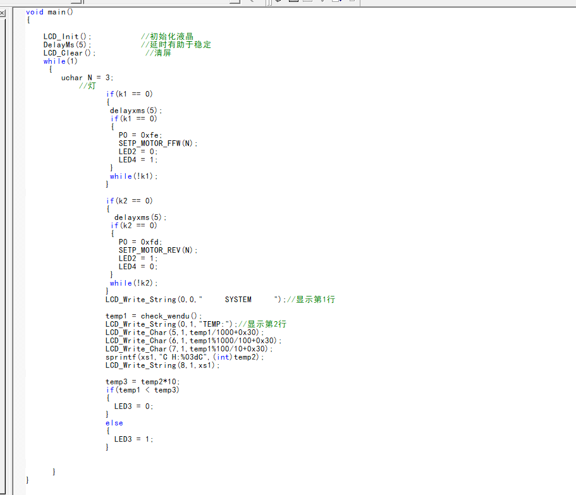Click the LCD_Write_Char(7,1,...) line
The width and height of the screenshot is (576, 495).
tap(189, 349)
